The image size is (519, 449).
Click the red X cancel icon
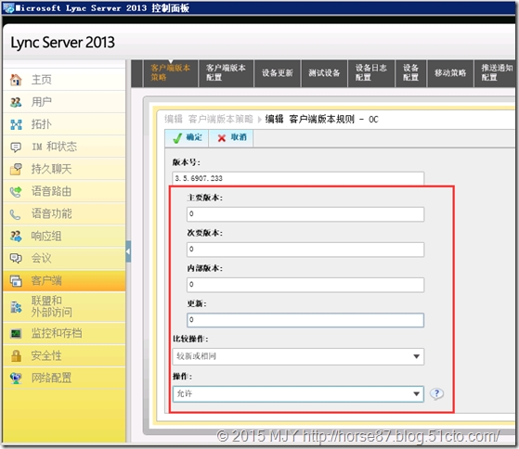pyautogui.click(x=222, y=138)
